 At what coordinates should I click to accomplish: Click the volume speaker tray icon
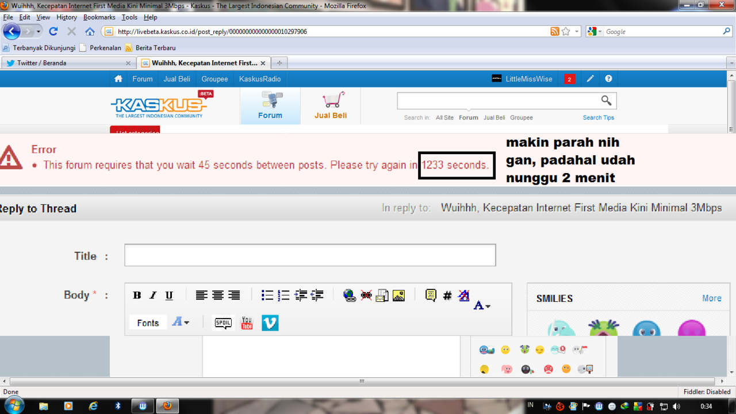click(x=676, y=407)
